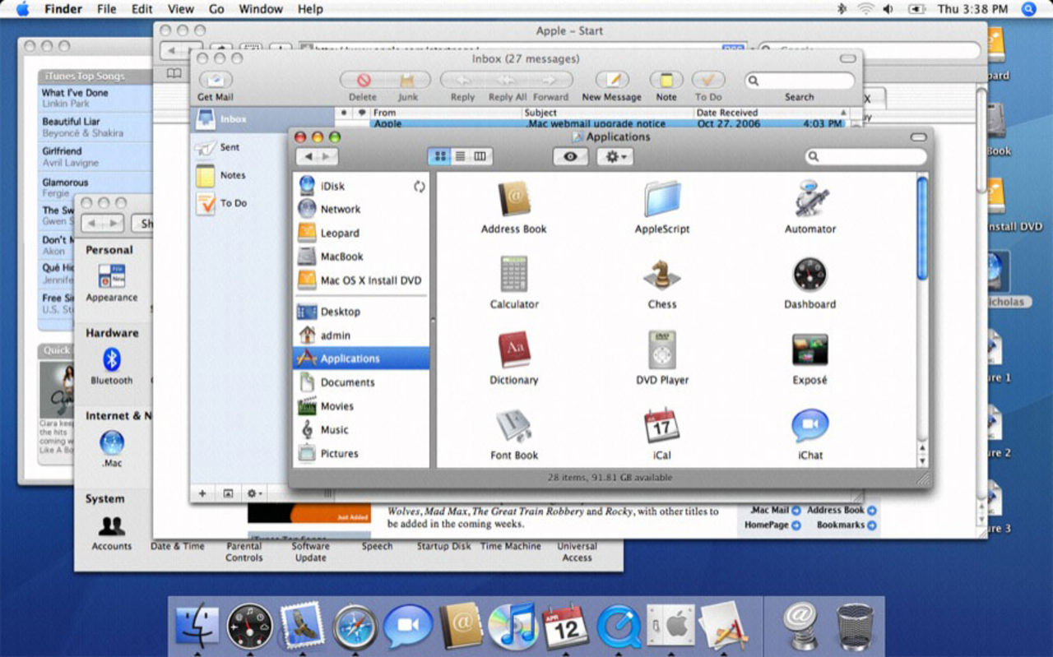Click the iTunes icon in the Dock

click(x=513, y=627)
